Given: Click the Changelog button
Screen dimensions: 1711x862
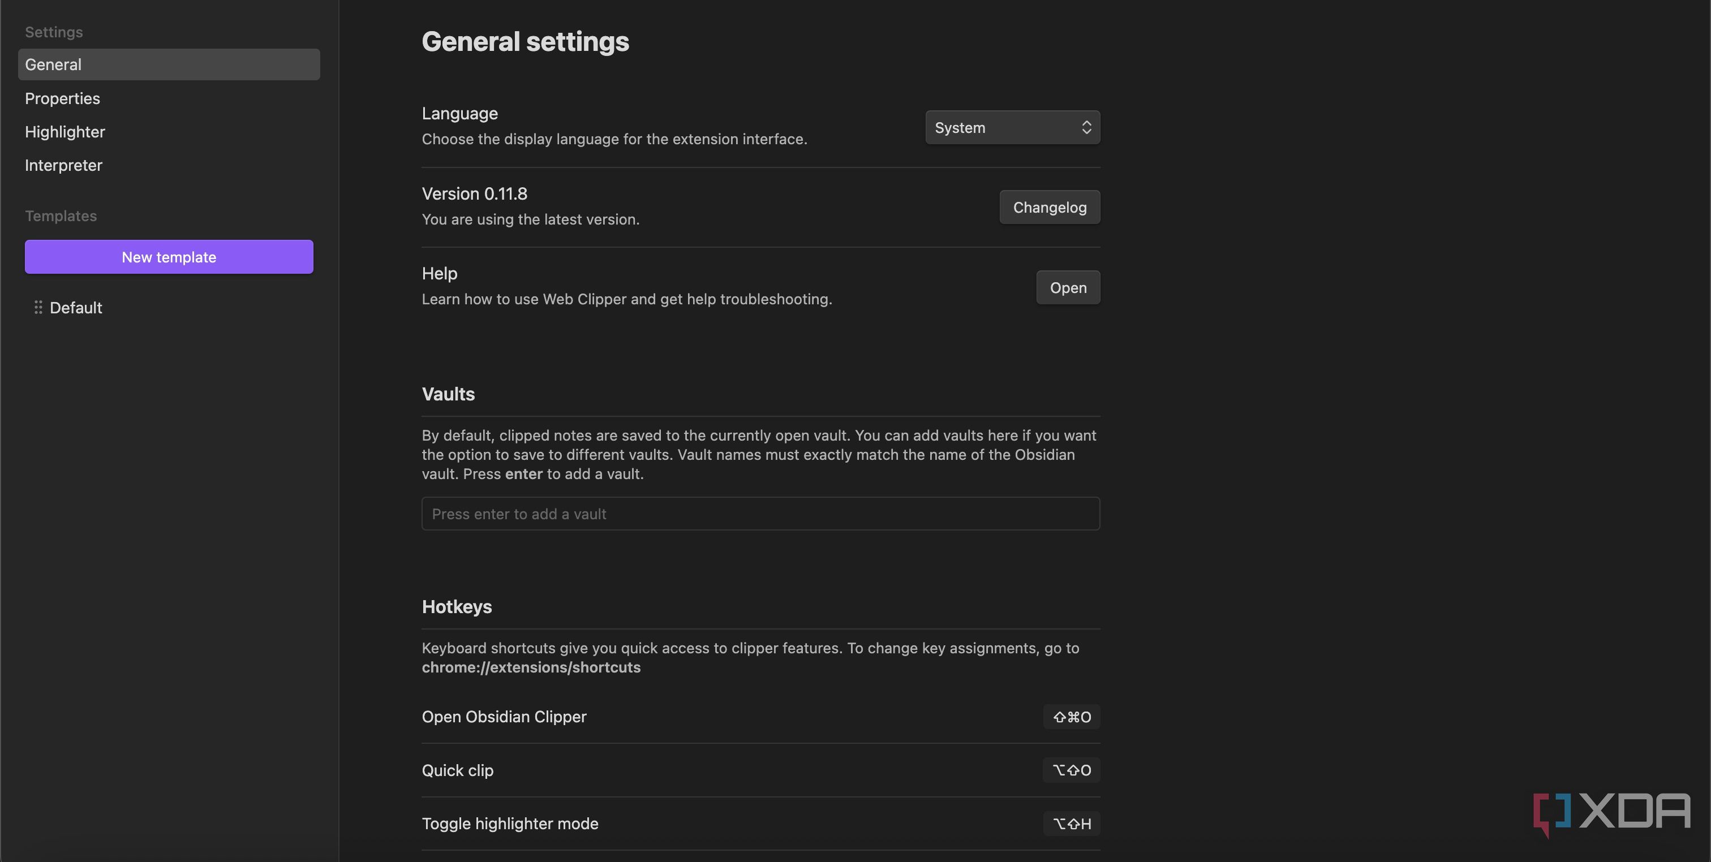Looking at the screenshot, I should pyautogui.click(x=1050, y=207).
